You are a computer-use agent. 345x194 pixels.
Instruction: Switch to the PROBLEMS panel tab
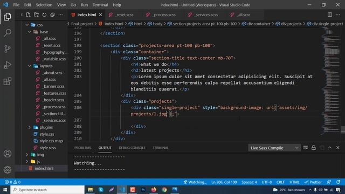click(x=82, y=148)
